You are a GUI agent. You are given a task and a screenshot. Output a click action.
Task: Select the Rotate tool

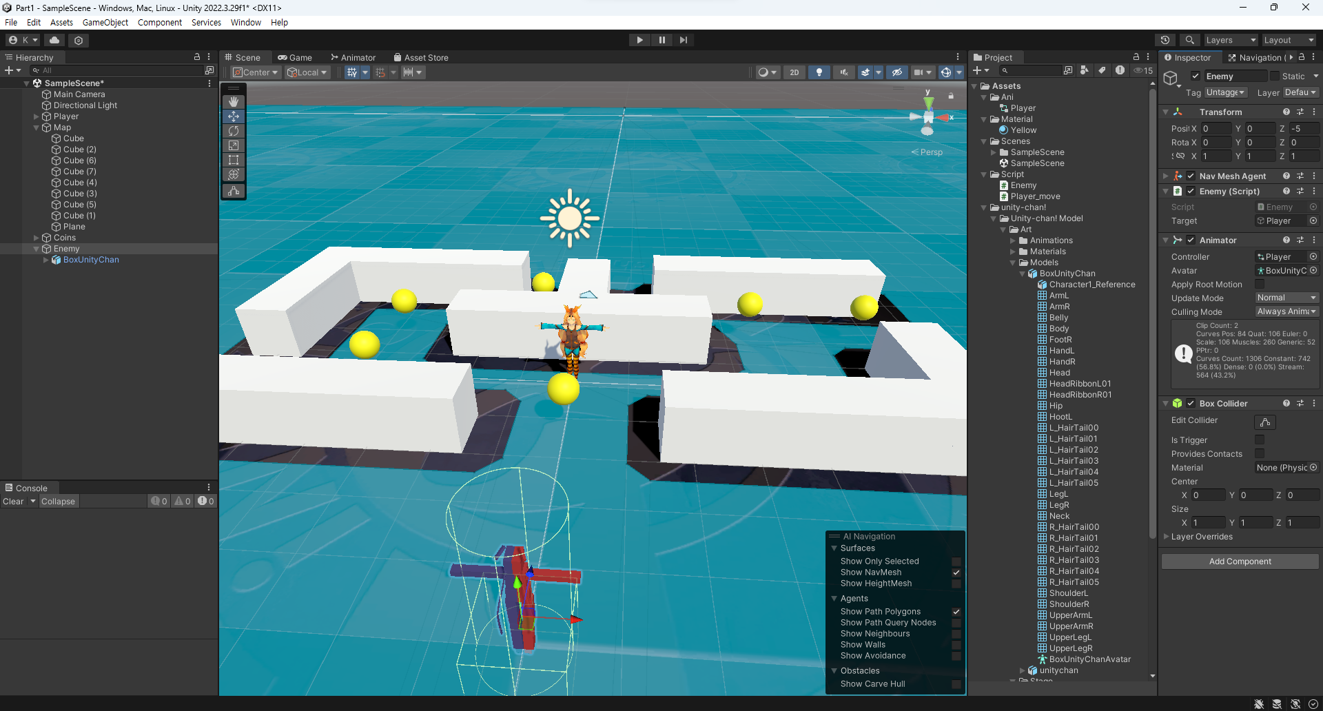tap(234, 131)
